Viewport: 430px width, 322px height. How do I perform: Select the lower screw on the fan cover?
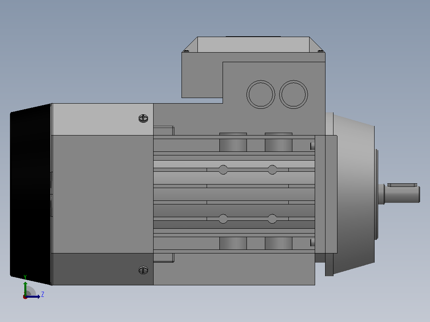(x=143, y=270)
